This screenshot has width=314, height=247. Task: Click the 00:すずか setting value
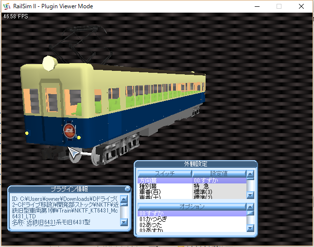coord(219,181)
